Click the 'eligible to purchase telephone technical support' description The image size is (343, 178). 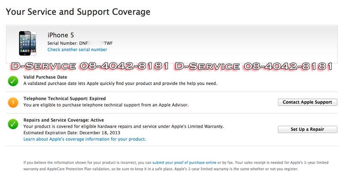point(106,105)
